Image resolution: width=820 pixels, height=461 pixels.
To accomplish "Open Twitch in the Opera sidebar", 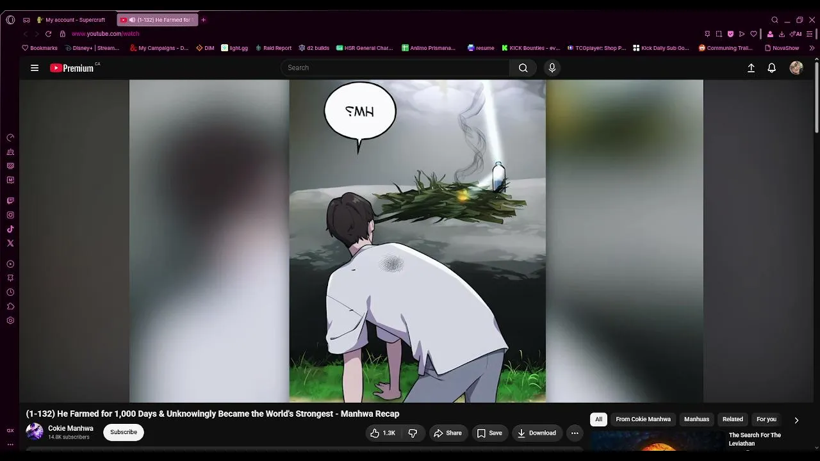I will tap(10, 201).
